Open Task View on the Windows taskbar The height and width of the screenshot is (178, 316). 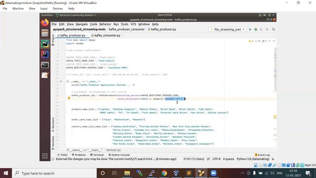coord(115,173)
